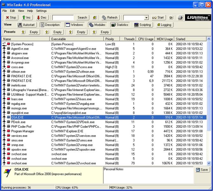This screenshot has height=191, width=213.
Task: Click the first preset lightbulb icon
Action: coord(23,32)
